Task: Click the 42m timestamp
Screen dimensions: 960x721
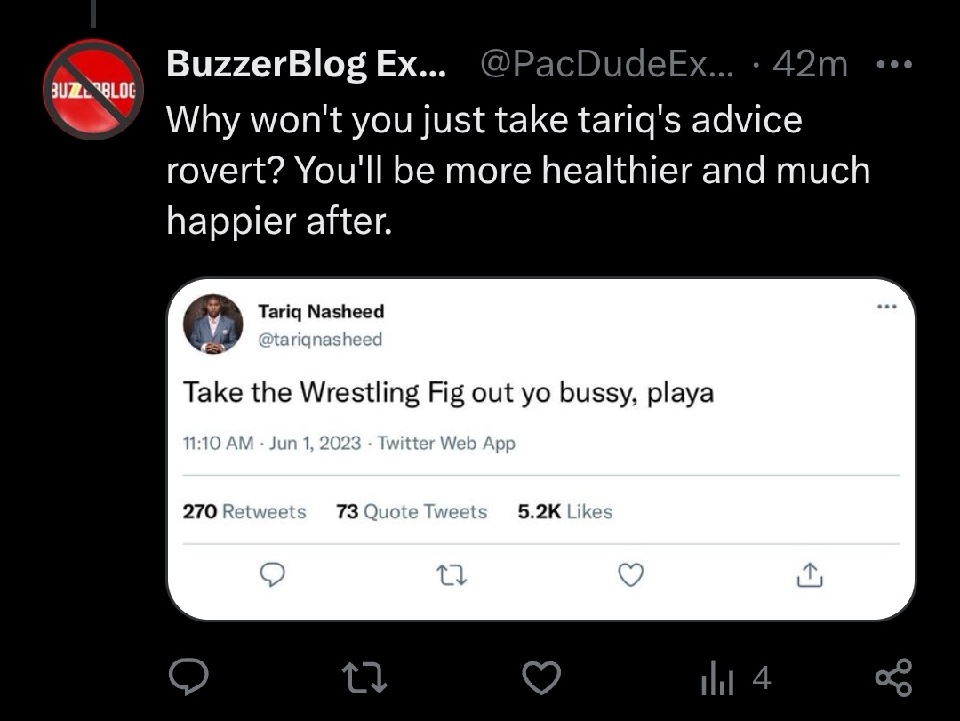Action: pyautogui.click(x=810, y=64)
